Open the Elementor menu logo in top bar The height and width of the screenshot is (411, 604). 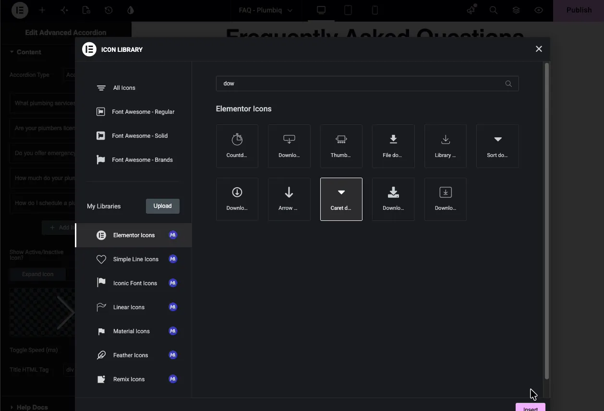[x=20, y=10]
